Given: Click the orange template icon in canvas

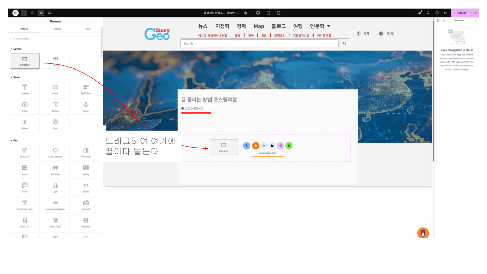Looking at the screenshot, I should [256, 146].
